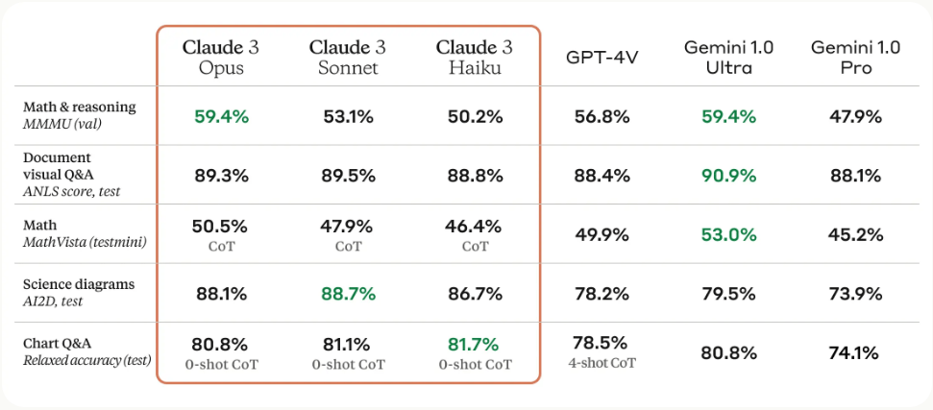Select the Science diagrams AI2D row label
This screenshot has height=410, width=933.
[78, 292]
